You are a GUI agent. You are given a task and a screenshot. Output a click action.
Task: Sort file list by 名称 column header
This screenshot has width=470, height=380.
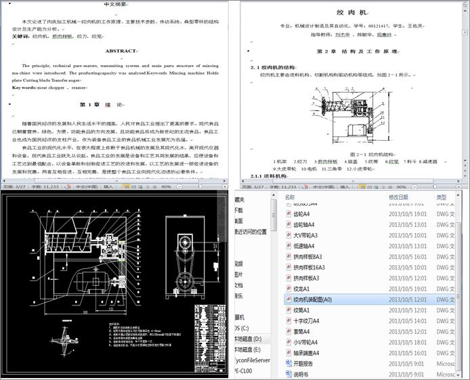290,197
